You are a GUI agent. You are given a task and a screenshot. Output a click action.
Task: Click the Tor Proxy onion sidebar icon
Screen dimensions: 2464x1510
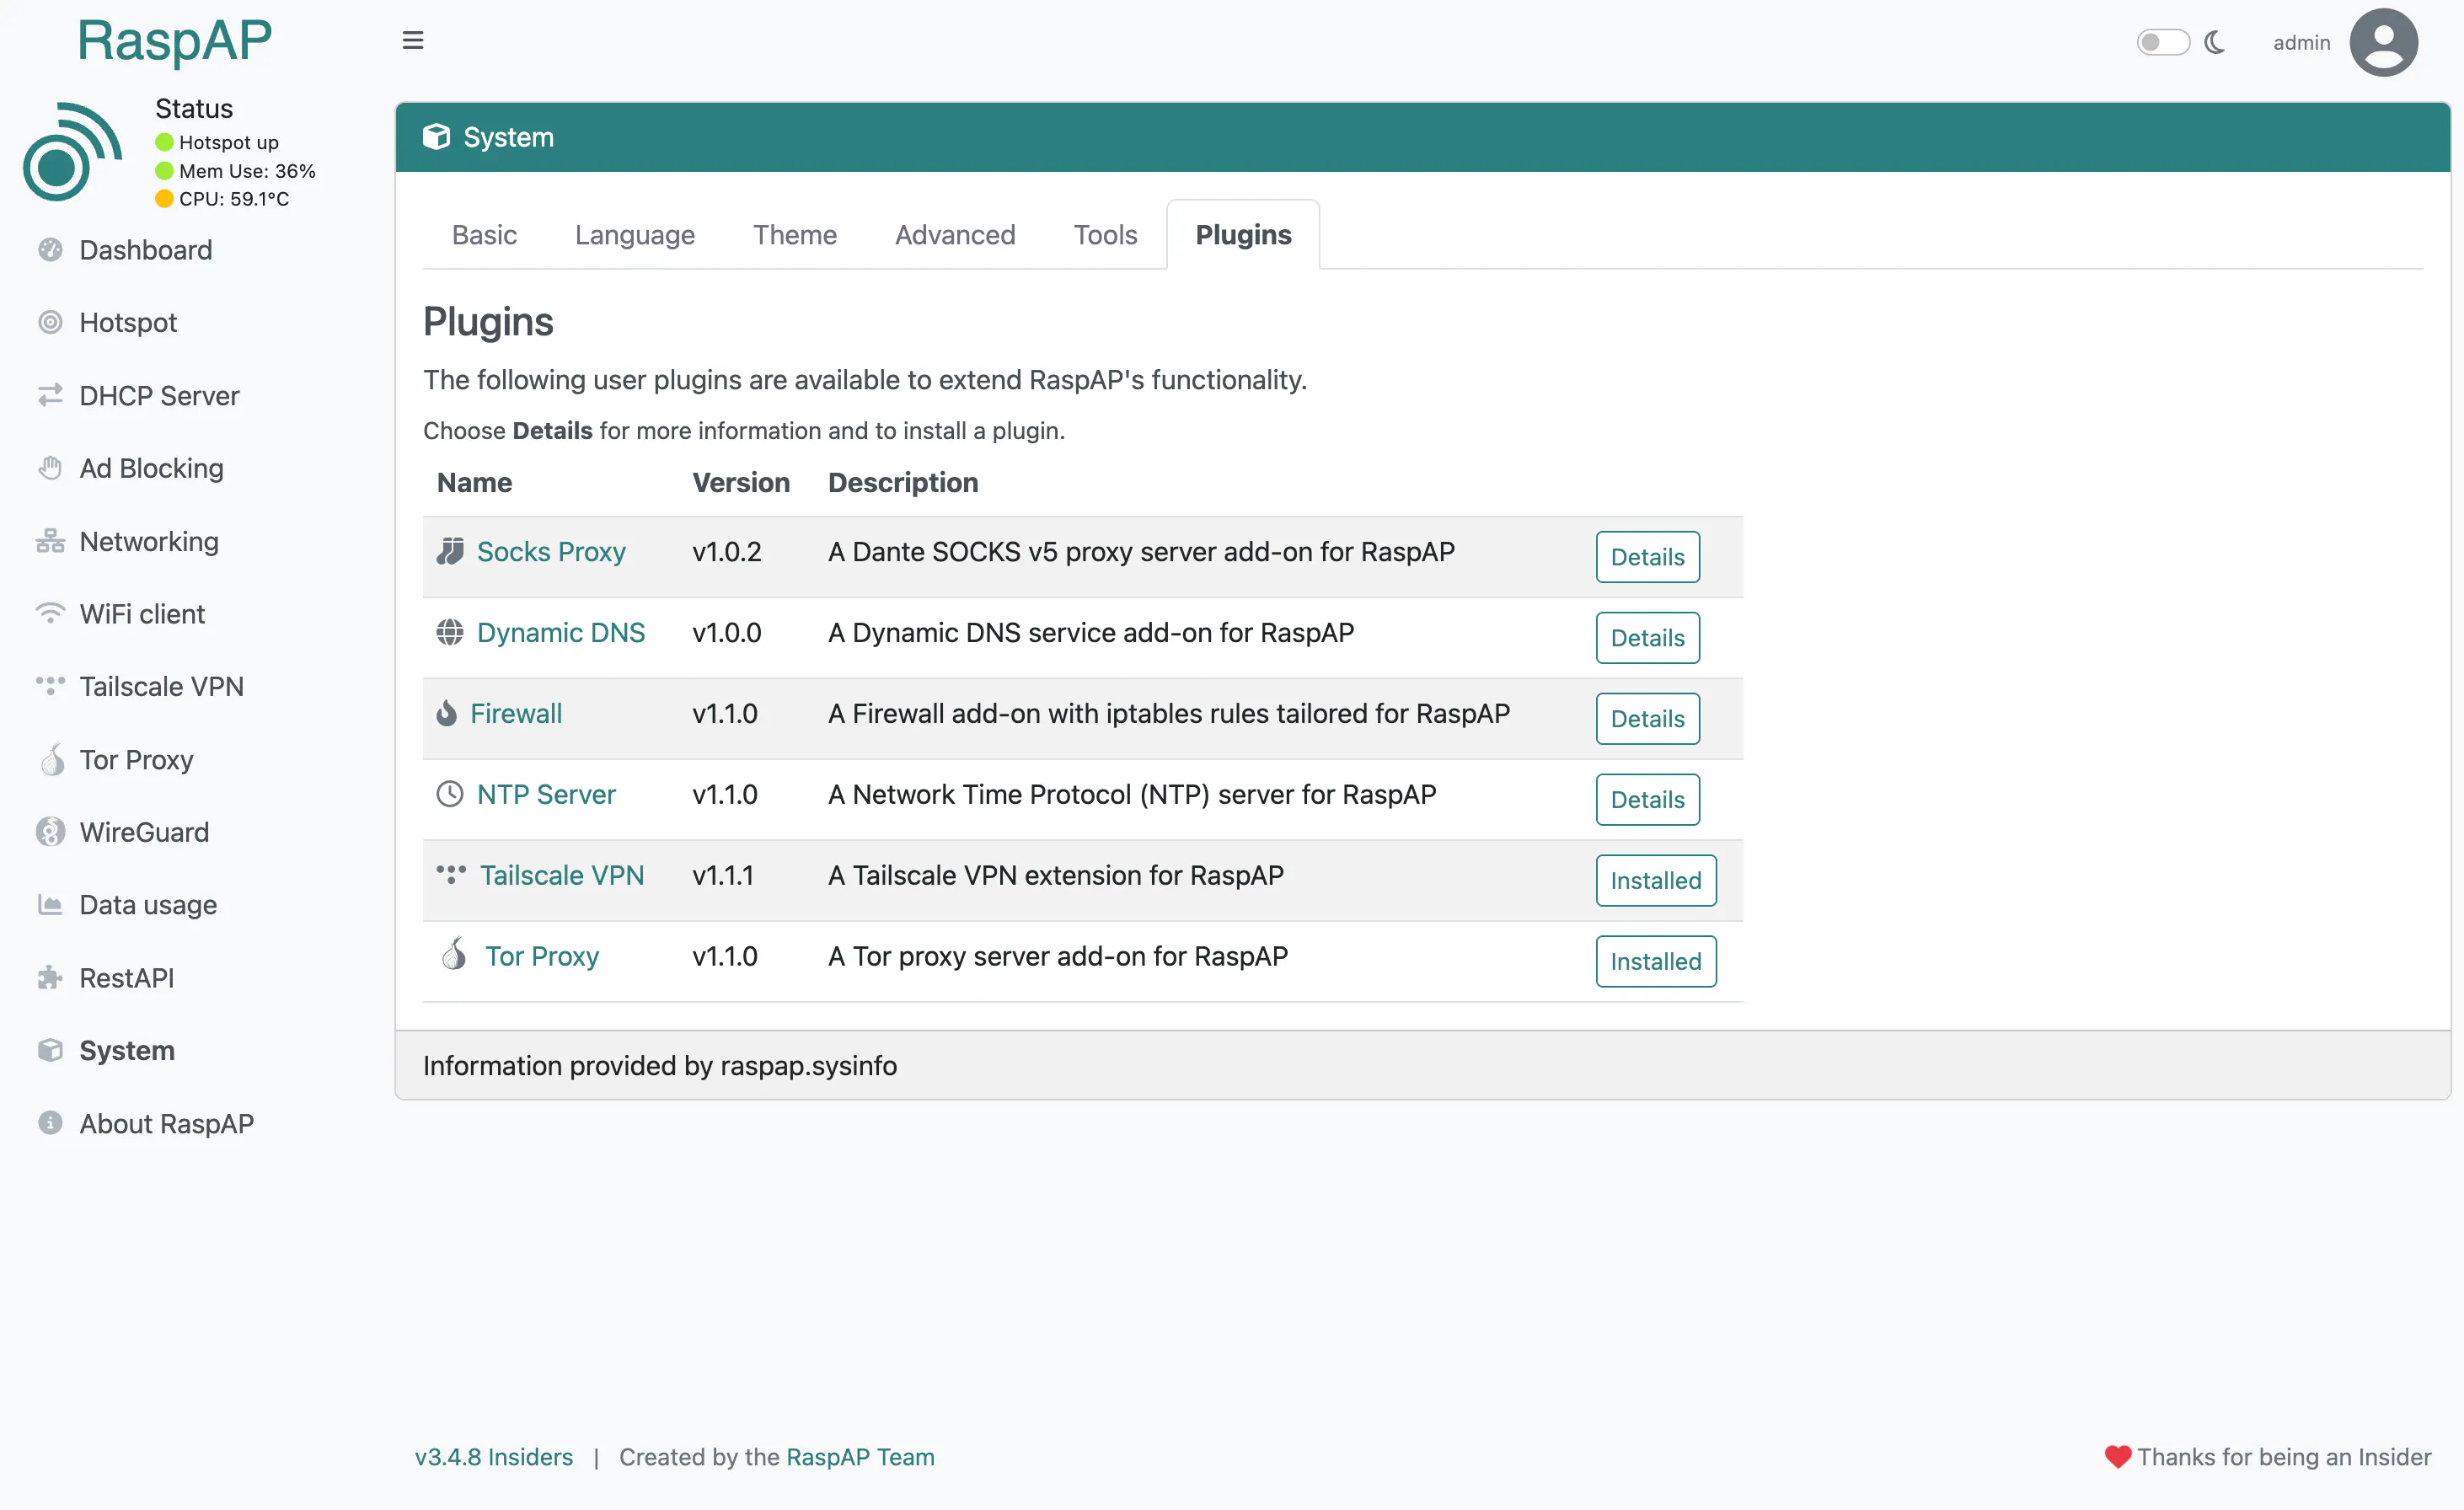[52, 759]
